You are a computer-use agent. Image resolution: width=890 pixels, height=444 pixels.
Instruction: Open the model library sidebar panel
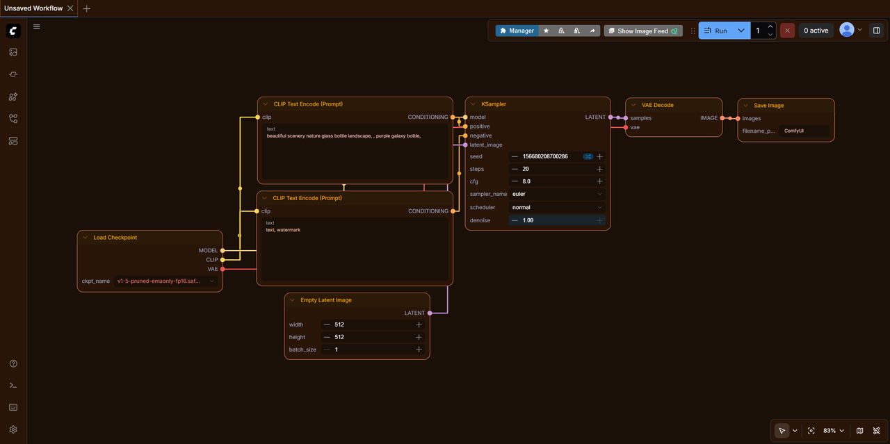[13, 97]
